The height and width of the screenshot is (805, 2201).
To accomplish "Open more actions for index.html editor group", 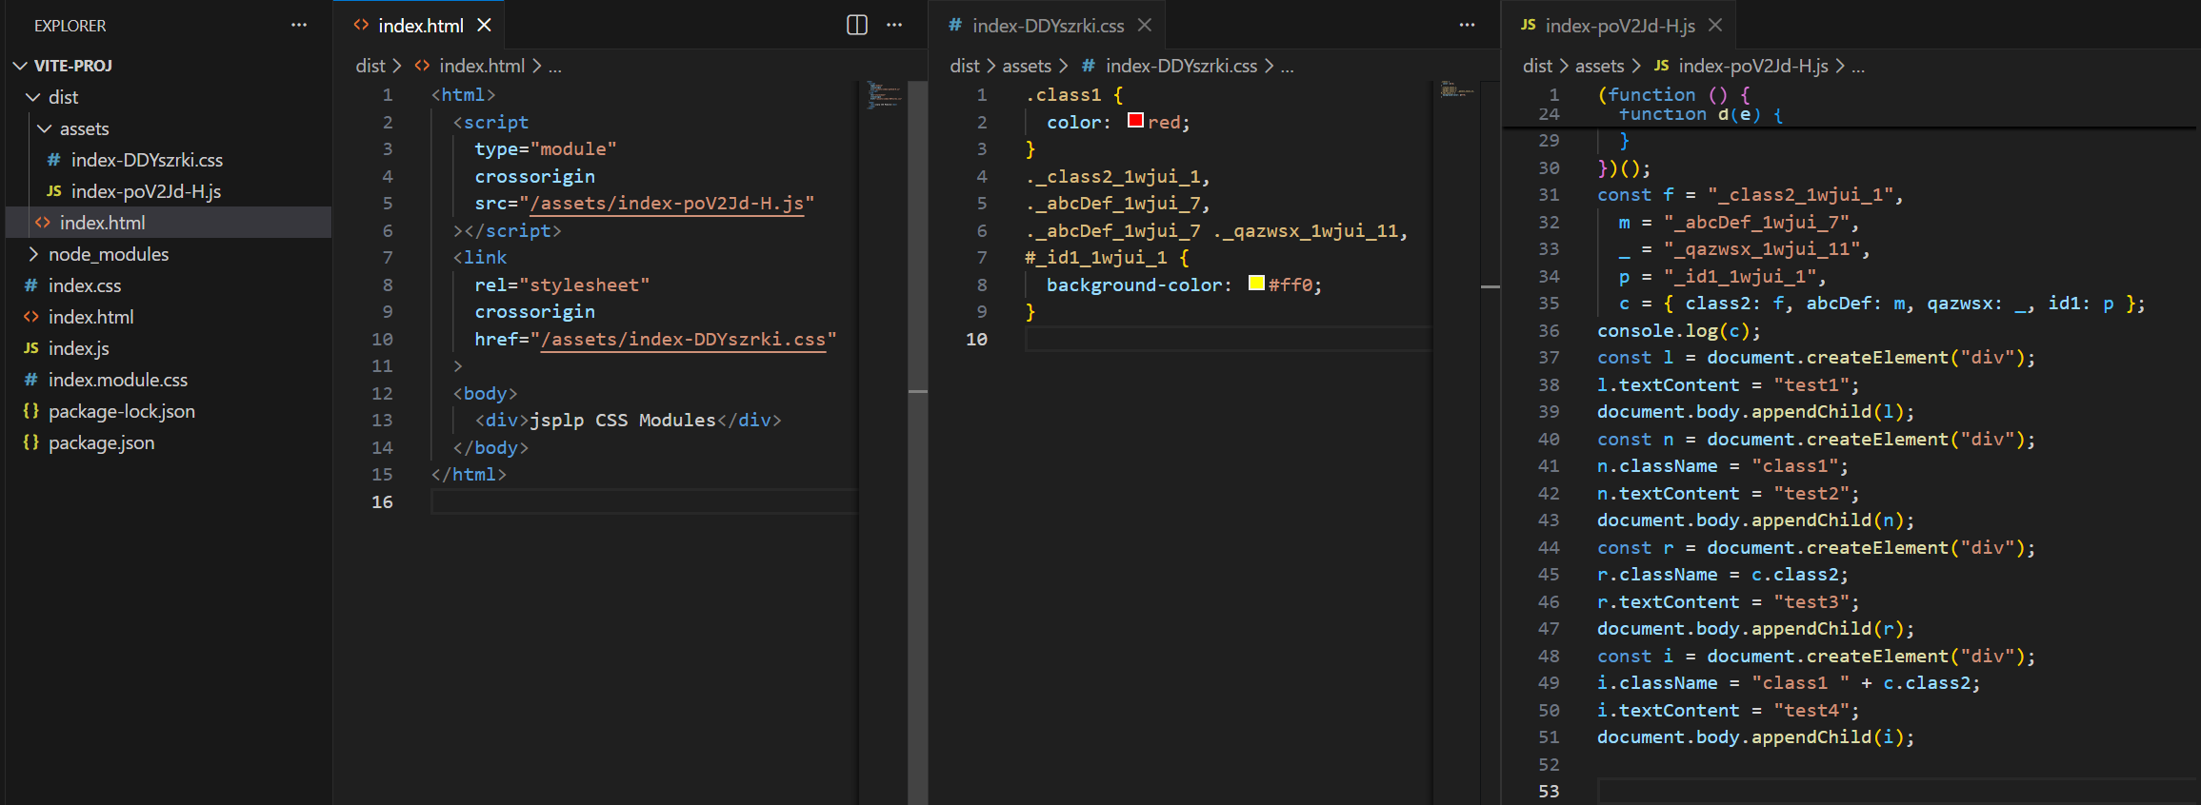I will click(x=894, y=25).
